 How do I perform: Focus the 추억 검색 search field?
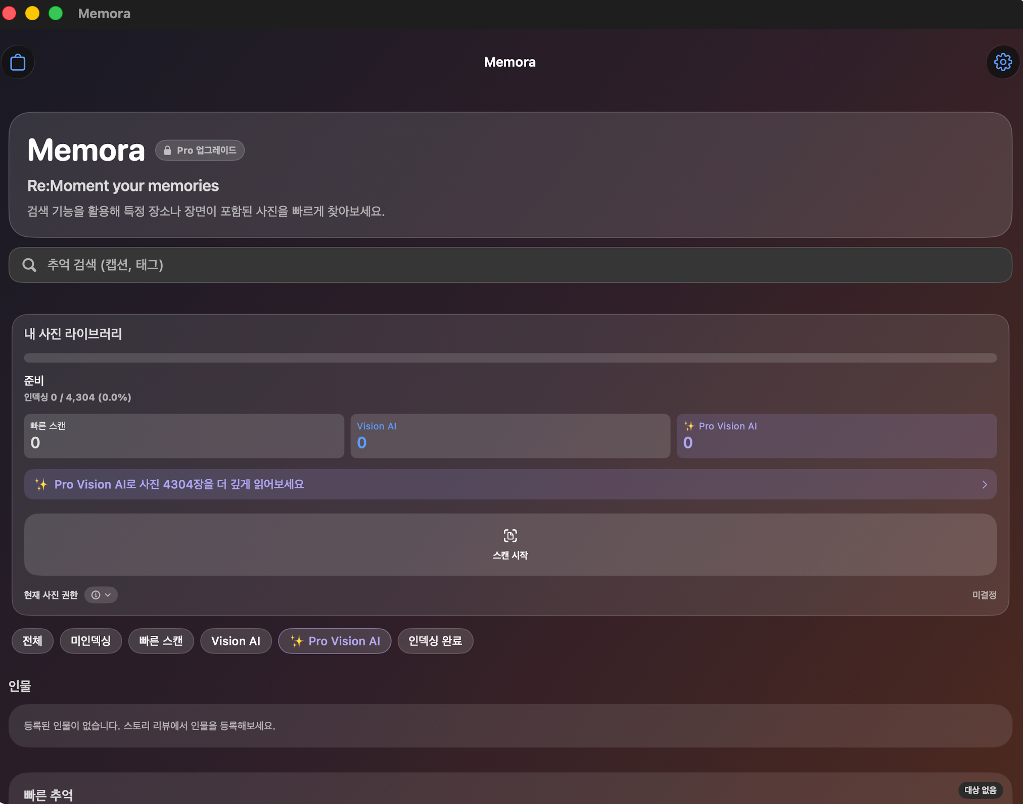click(510, 265)
